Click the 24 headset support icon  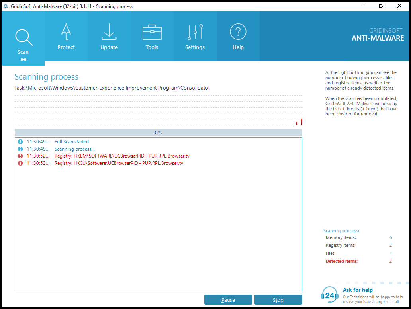click(x=329, y=295)
